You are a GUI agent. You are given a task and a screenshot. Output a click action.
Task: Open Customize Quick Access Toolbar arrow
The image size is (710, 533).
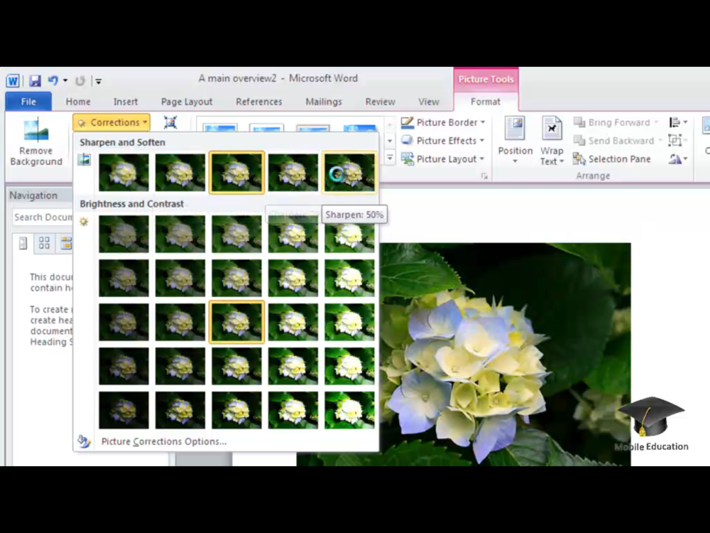click(x=98, y=82)
